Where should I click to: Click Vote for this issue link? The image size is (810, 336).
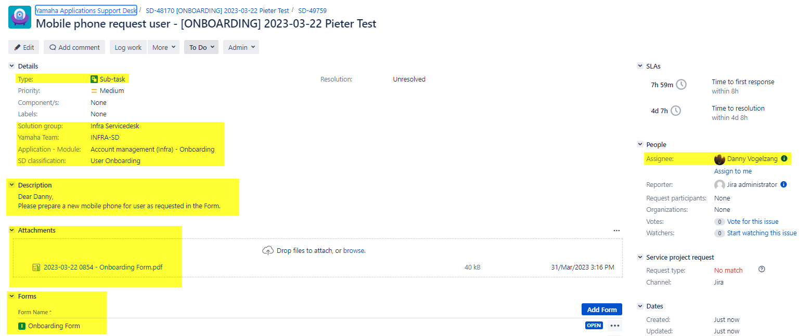tap(753, 222)
